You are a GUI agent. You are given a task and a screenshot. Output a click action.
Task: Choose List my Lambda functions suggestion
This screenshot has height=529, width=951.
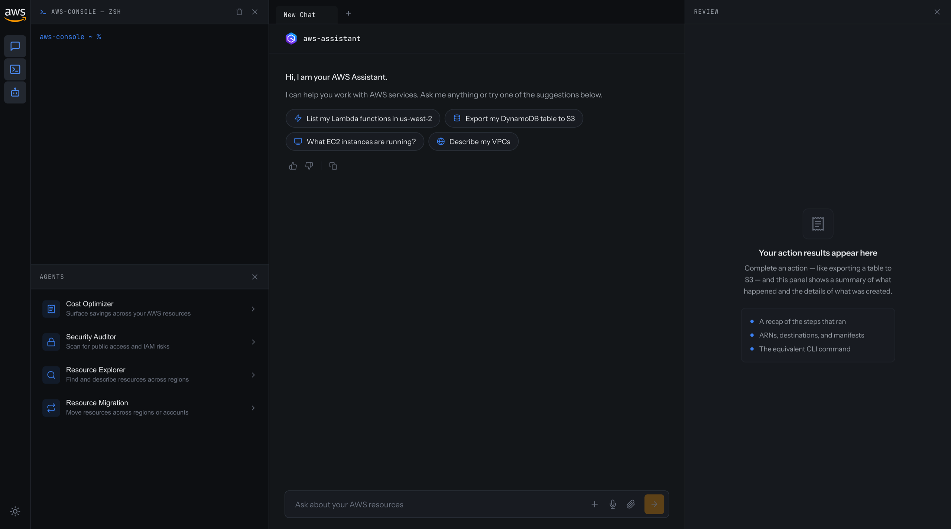click(x=363, y=118)
